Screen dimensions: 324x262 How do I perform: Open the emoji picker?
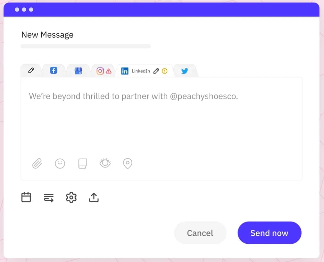tap(60, 163)
